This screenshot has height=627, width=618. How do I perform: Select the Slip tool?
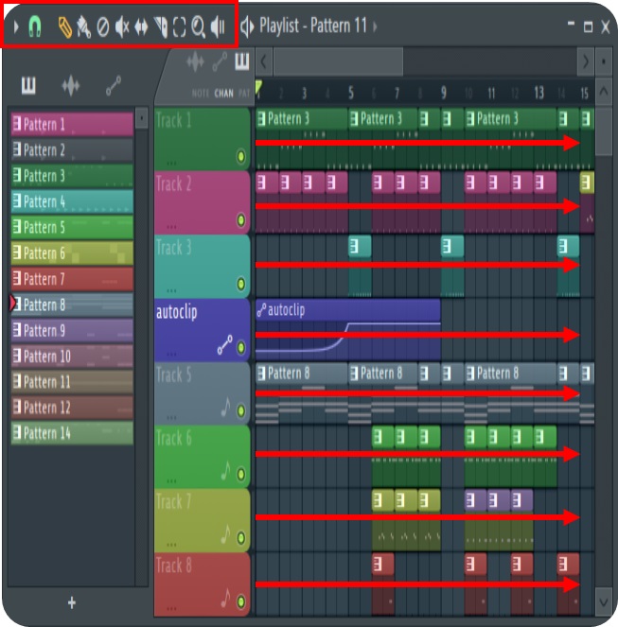[x=141, y=27]
